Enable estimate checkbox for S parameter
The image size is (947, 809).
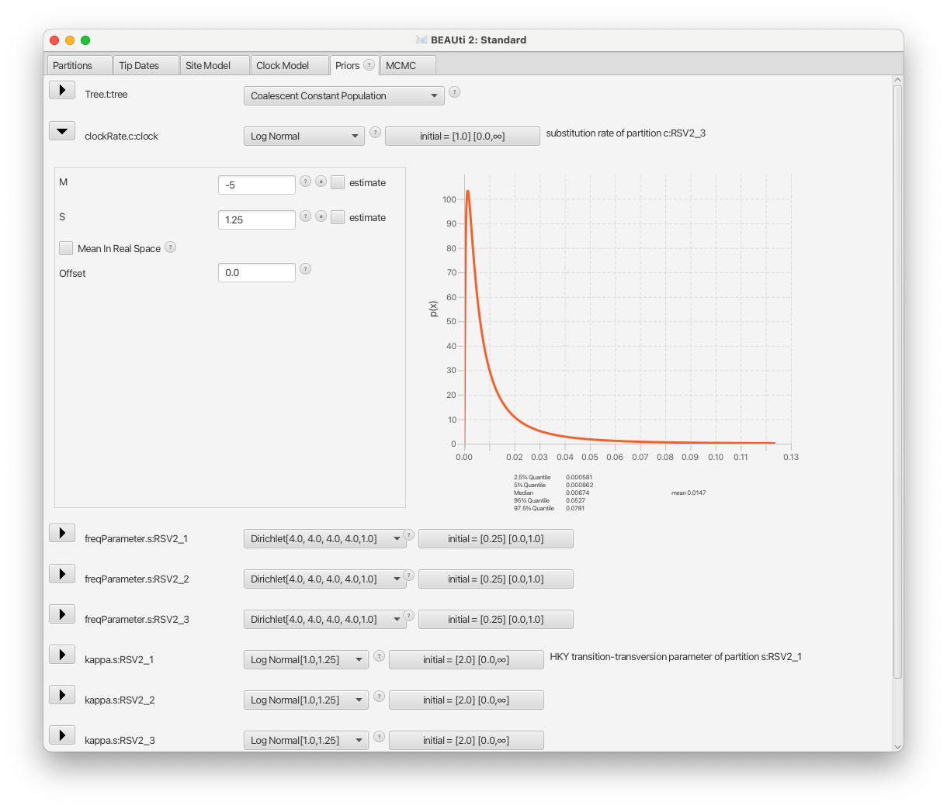[338, 217]
